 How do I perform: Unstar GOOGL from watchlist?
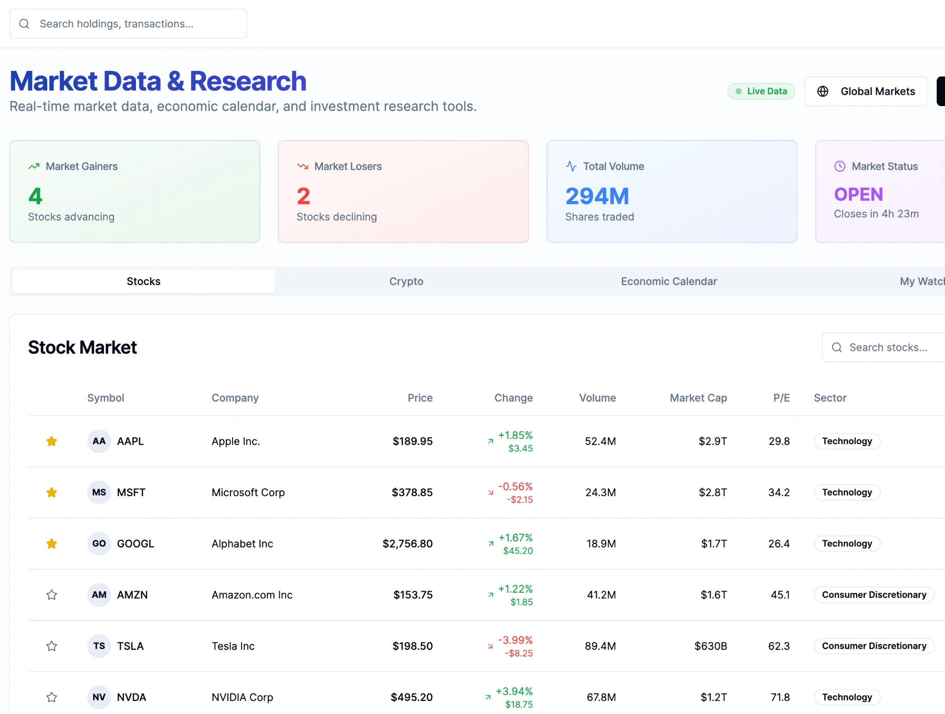click(x=51, y=544)
